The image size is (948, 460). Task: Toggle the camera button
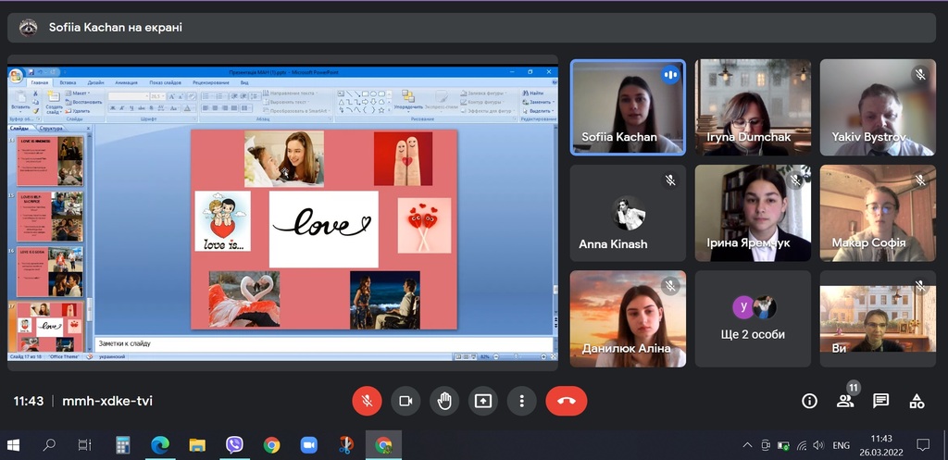tap(405, 401)
